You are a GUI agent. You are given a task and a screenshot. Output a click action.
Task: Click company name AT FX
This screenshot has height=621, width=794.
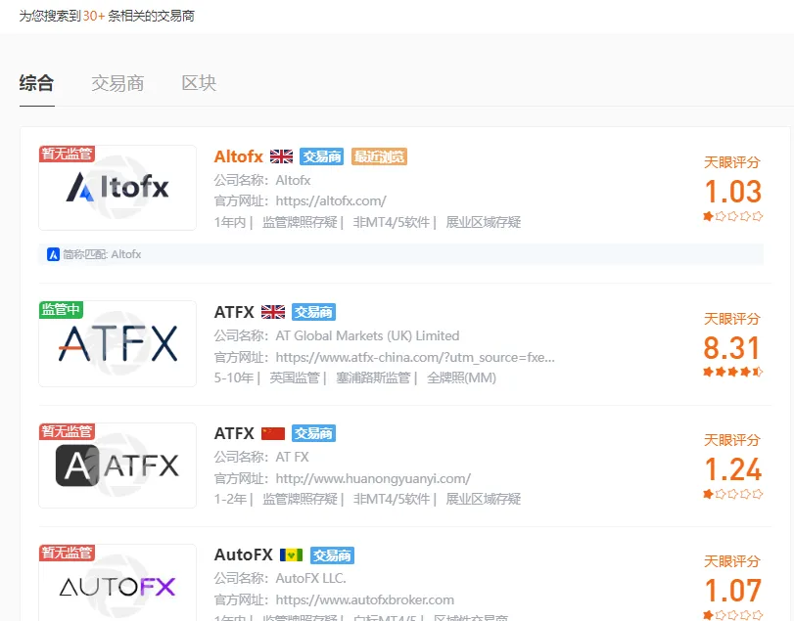(x=292, y=457)
